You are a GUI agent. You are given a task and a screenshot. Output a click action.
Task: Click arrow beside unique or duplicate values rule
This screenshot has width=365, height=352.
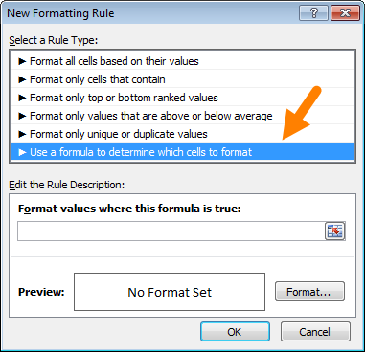pos(22,134)
